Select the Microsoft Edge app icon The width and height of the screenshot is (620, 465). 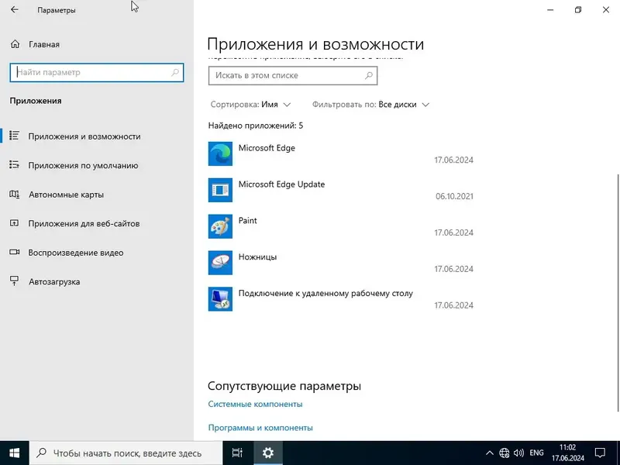(220, 153)
